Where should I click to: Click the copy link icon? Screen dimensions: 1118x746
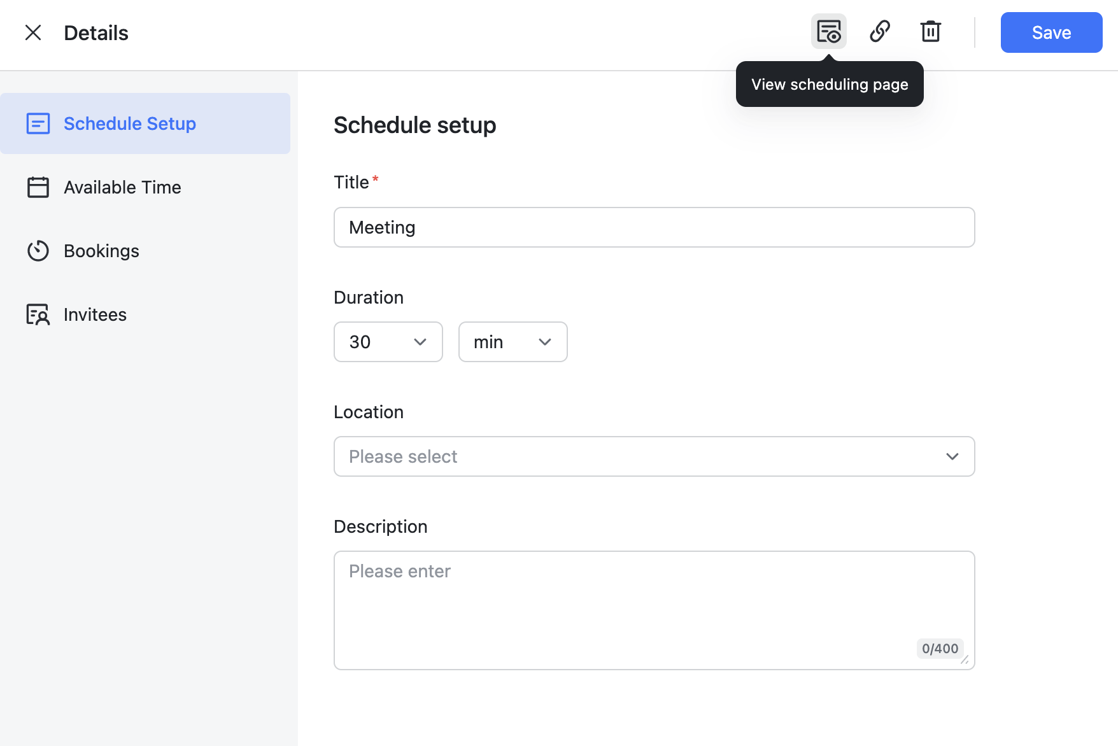point(880,31)
